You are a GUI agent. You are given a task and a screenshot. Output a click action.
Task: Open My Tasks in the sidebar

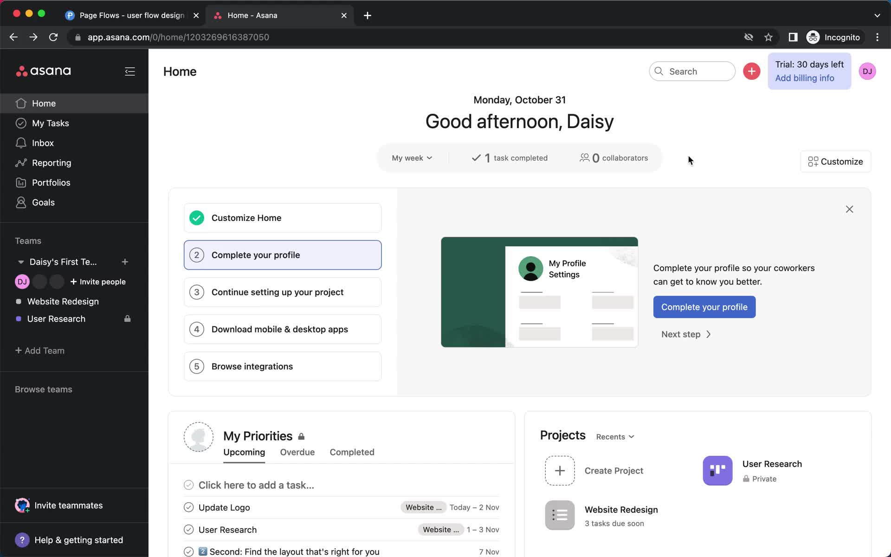(x=74, y=123)
